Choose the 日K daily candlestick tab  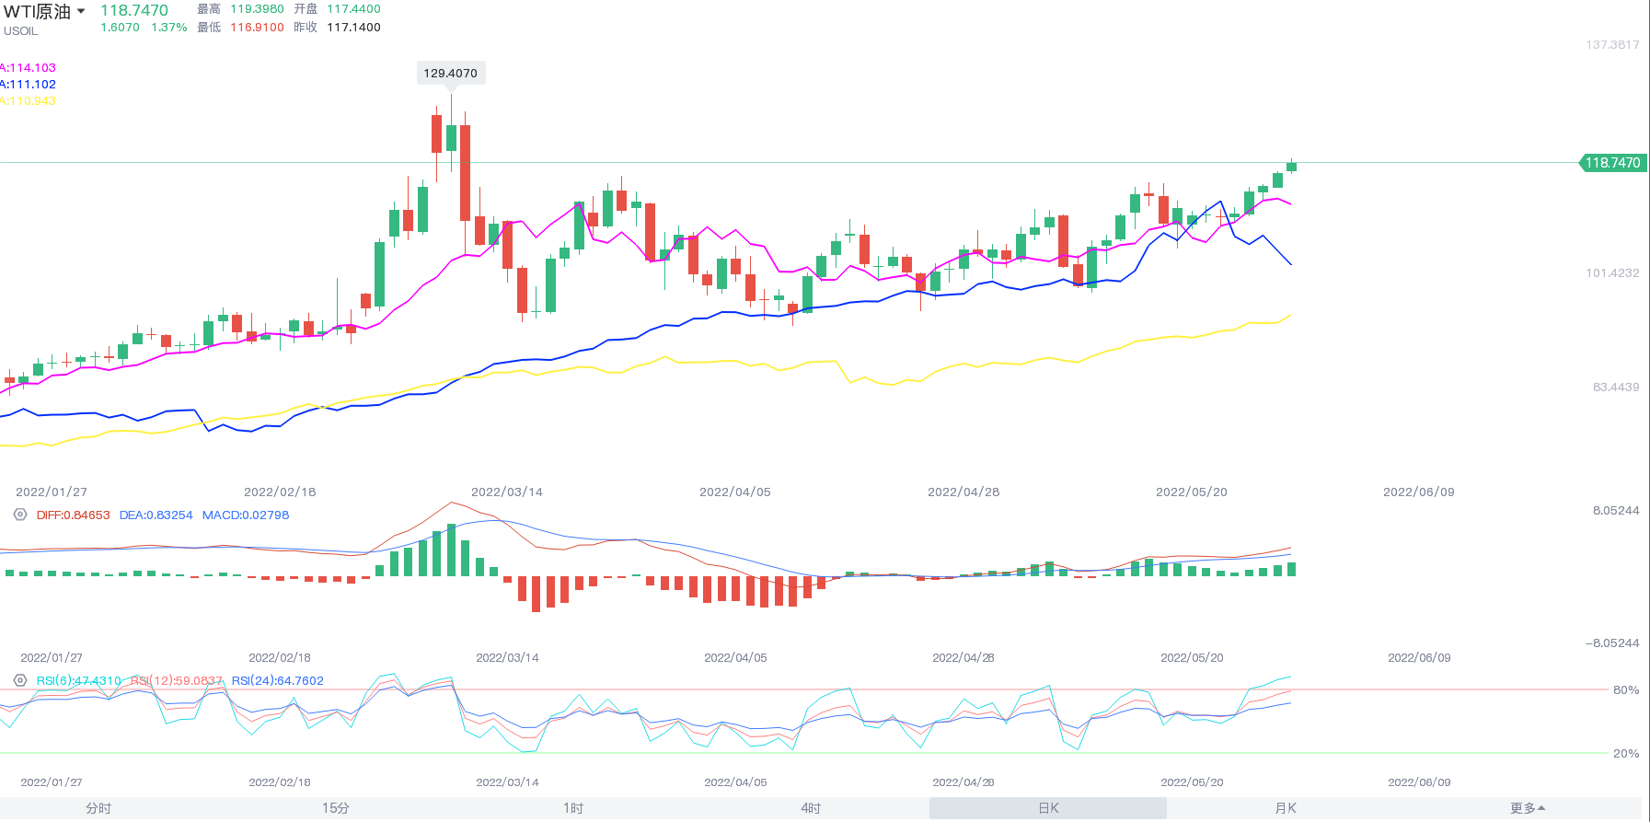pyautogui.click(x=1048, y=808)
